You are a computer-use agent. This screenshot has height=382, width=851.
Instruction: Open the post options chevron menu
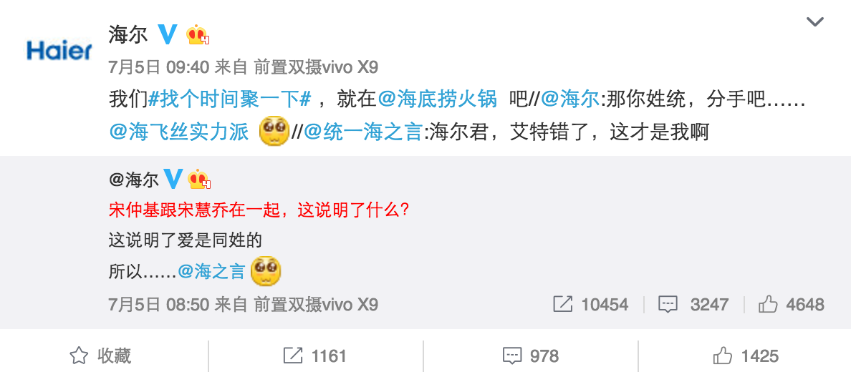(x=814, y=22)
